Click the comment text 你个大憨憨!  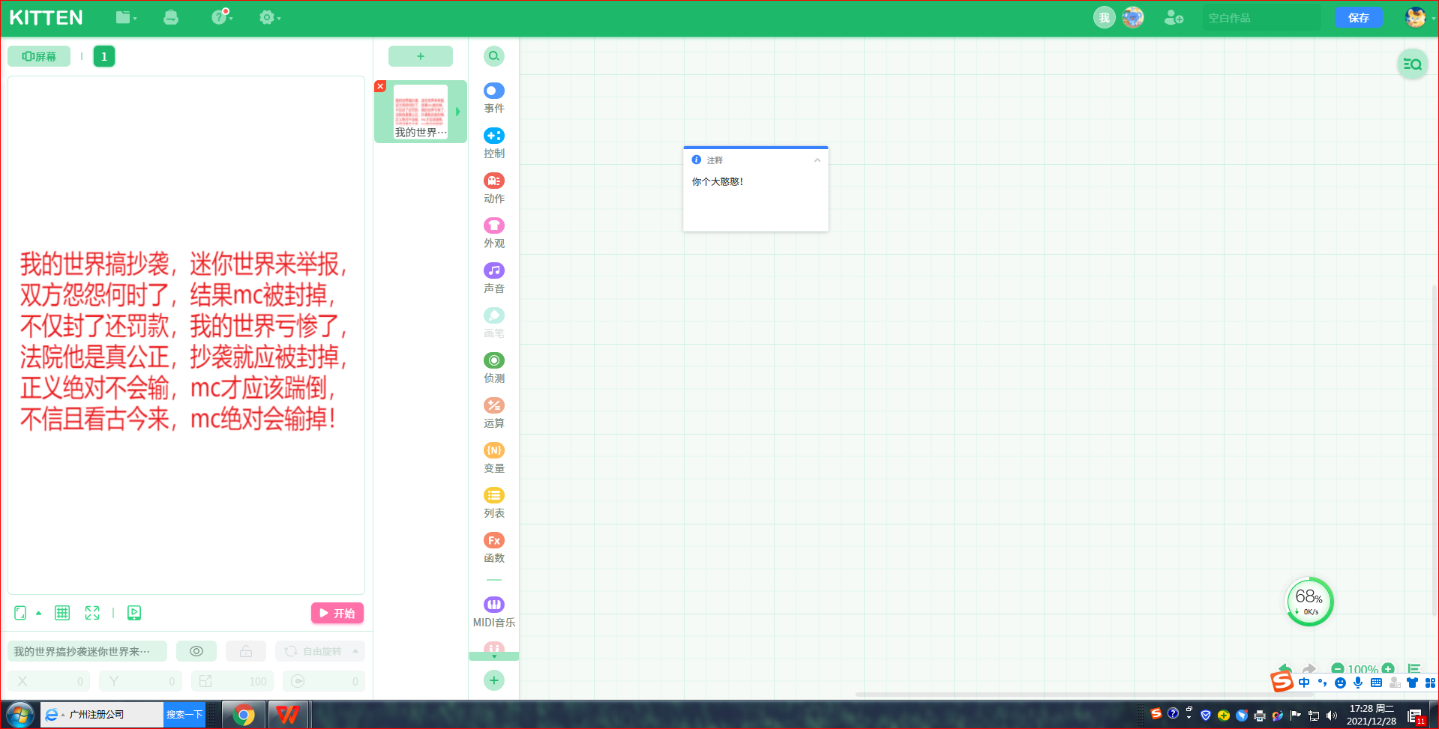click(718, 181)
